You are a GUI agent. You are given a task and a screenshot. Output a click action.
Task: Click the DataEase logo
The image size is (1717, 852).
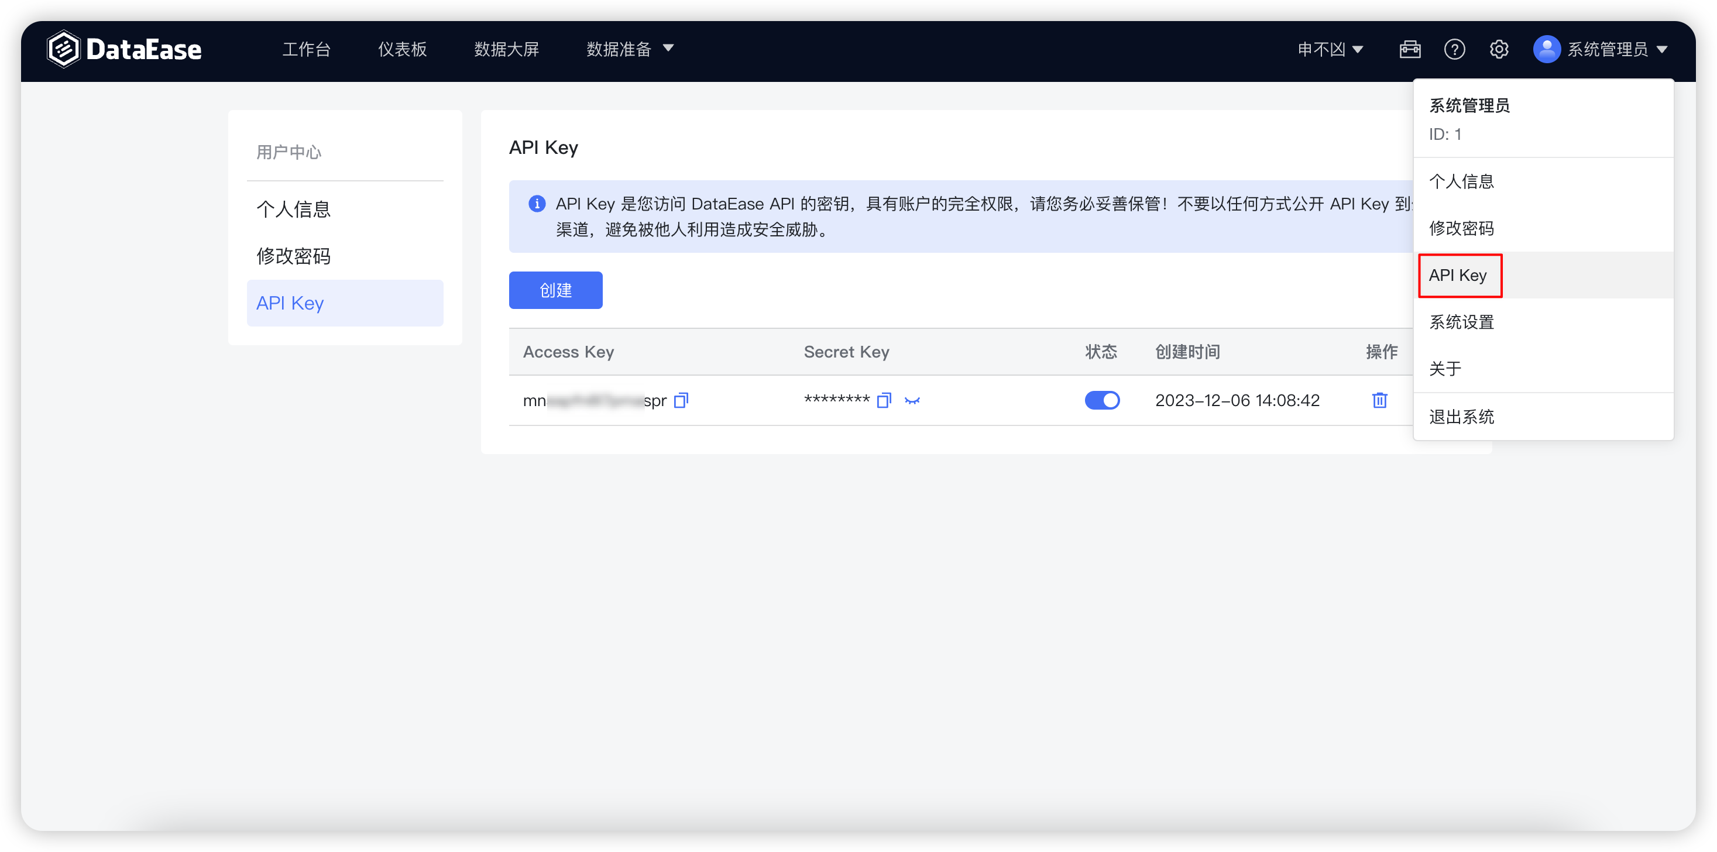[x=124, y=48]
